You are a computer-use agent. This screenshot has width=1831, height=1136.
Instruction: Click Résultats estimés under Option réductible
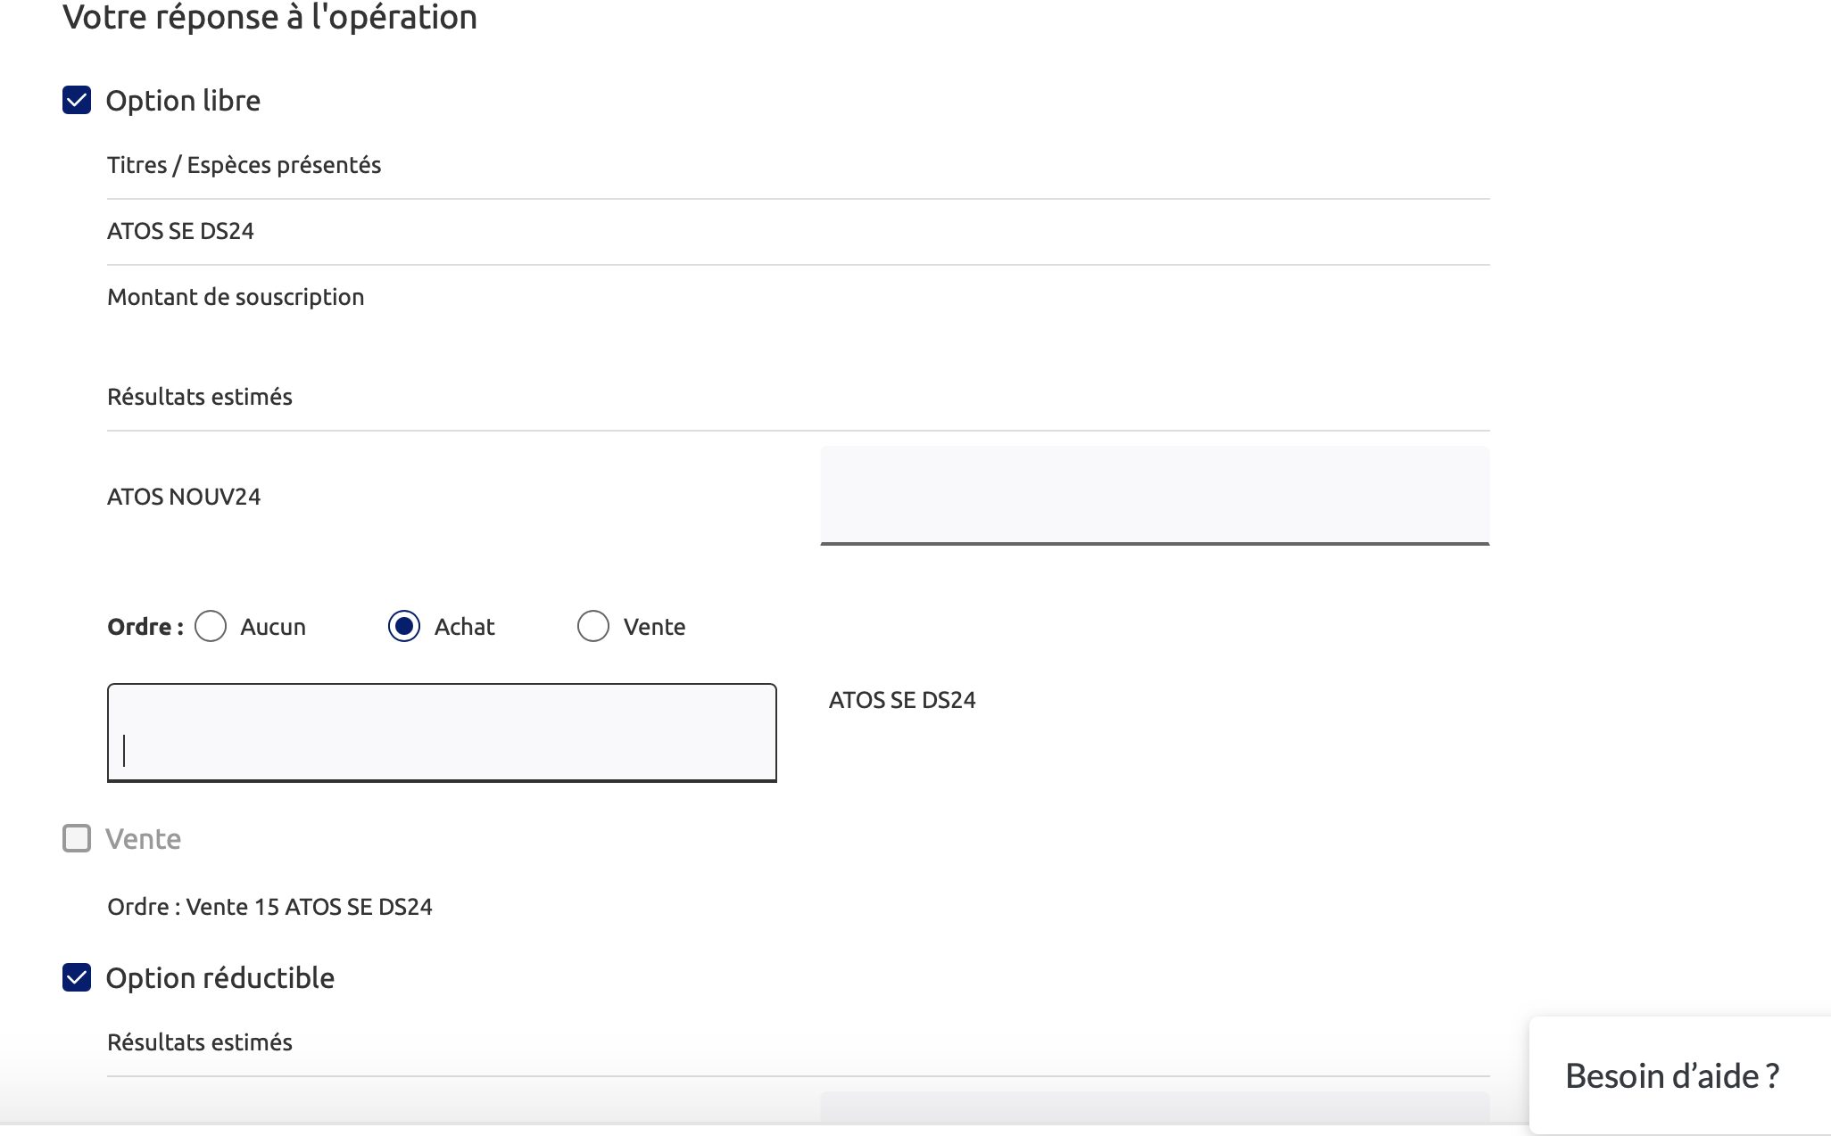tap(200, 1042)
